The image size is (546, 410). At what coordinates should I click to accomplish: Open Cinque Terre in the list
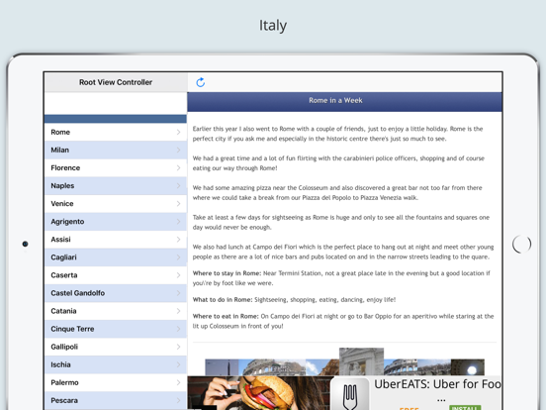(116, 329)
